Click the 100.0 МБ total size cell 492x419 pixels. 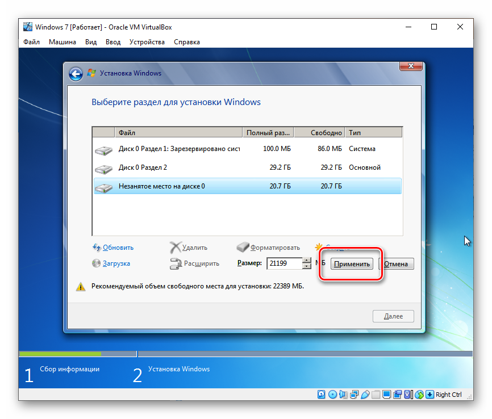coord(277,149)
